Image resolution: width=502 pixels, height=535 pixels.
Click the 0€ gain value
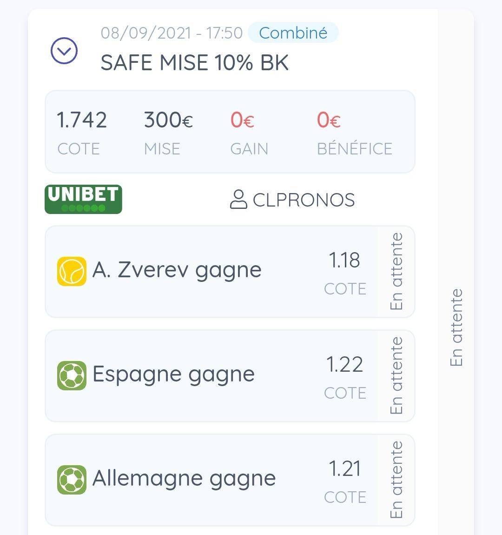tap(242, 120)
